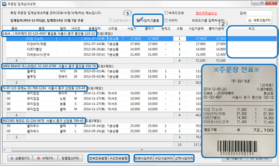
Task: Click the 현재고 column header
Action: 166,28
